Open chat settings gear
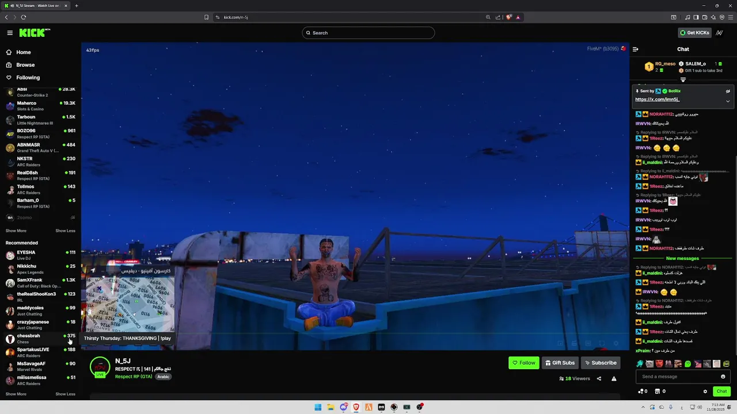 coord(705,392)
